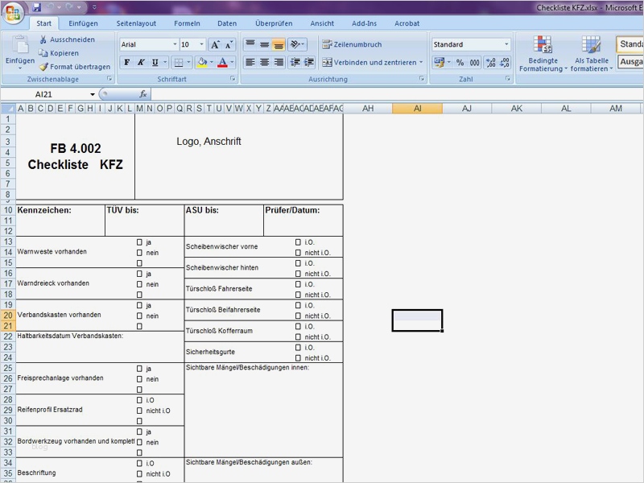Apply red font color A
The width and height of the screenshot is (644, 483).
coord(222,63)
